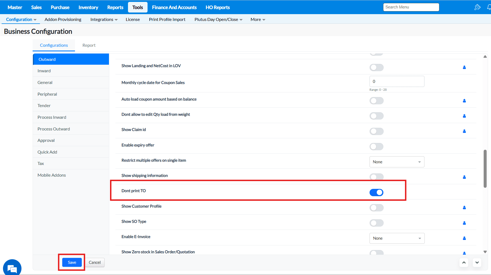Screen dimensions: 491x275
Task: Open the HO Reports menu
Action: [218, 7]
